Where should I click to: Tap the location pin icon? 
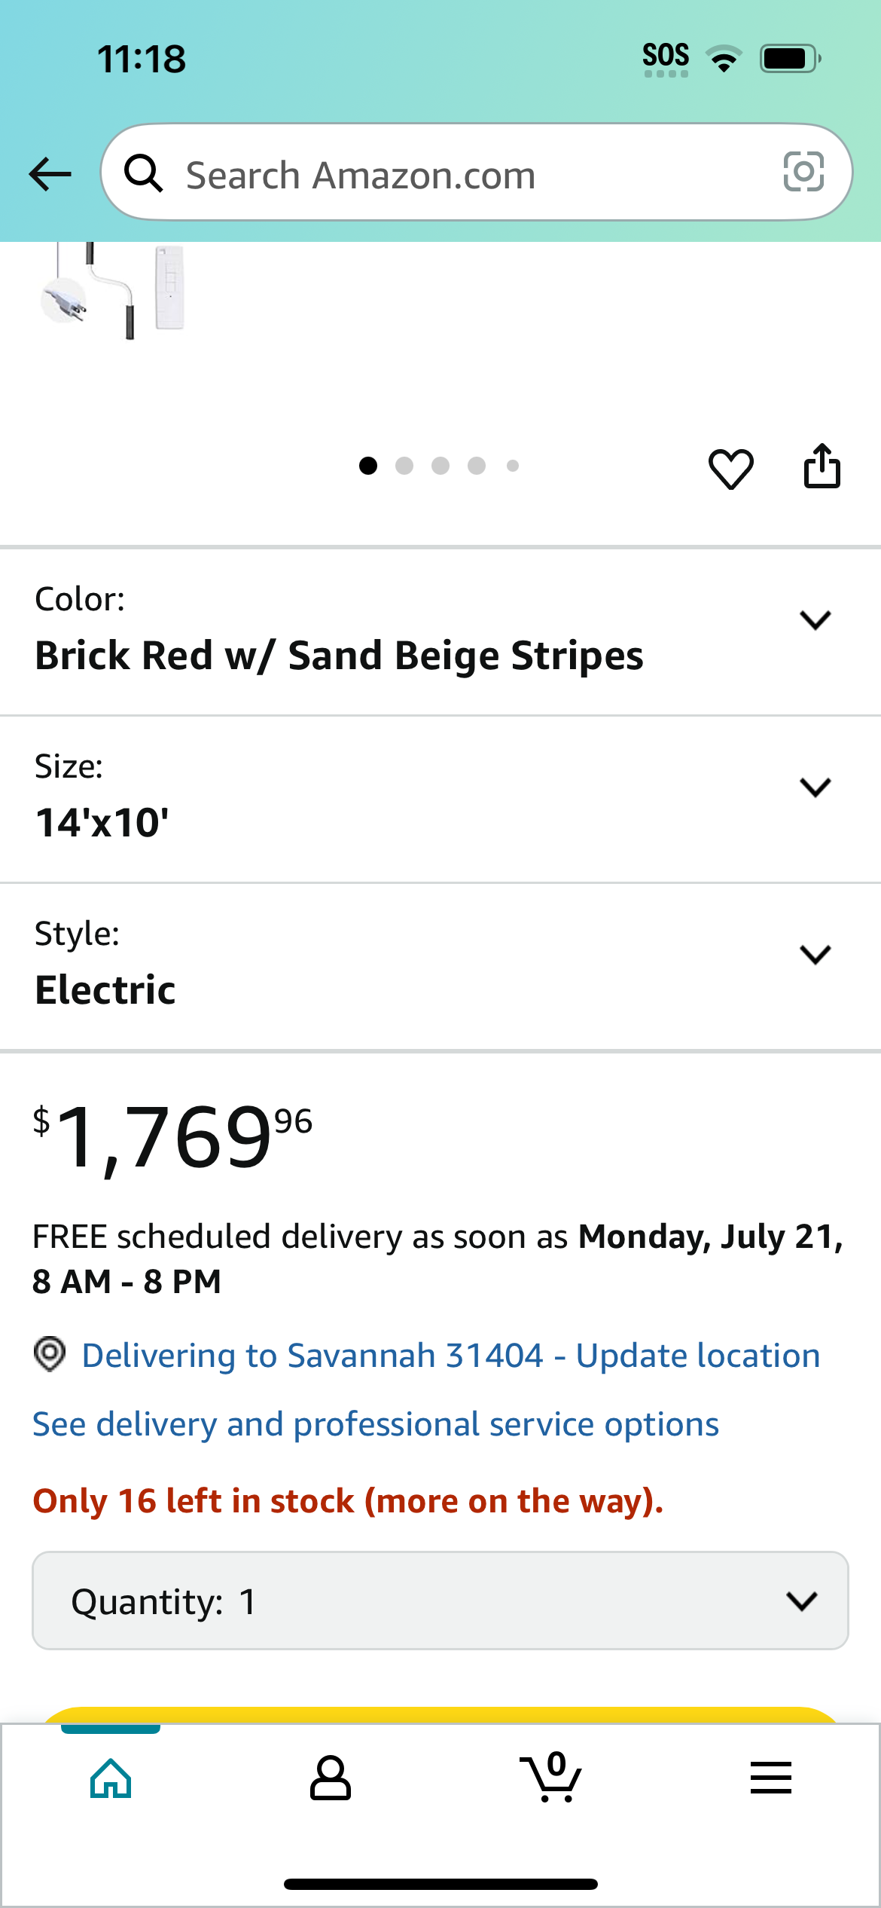coord(50,1354)
